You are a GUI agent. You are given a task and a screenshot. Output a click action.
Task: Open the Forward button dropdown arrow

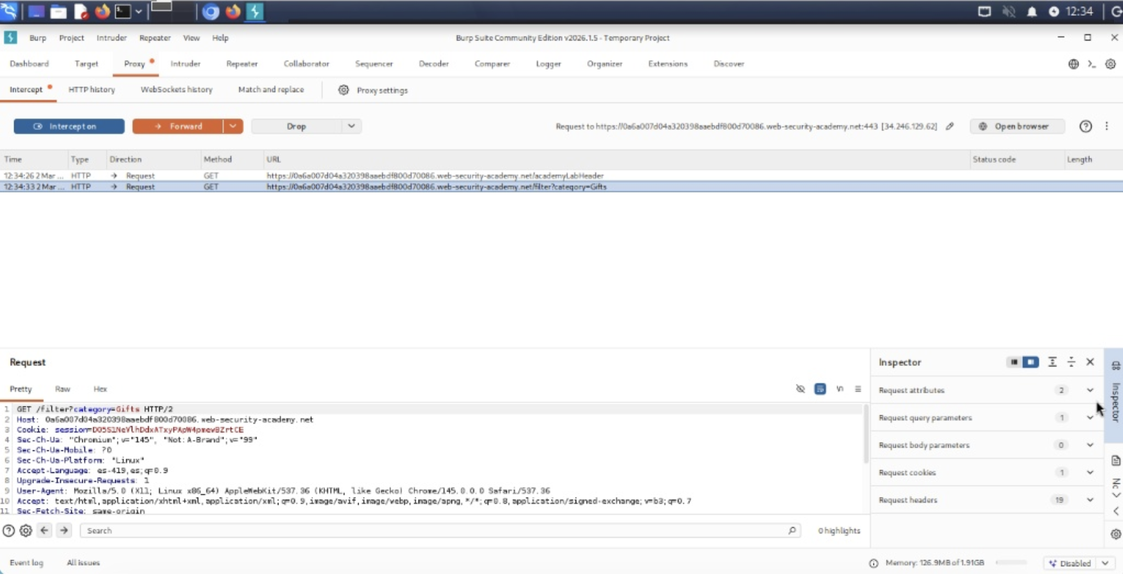coord(233,126)
